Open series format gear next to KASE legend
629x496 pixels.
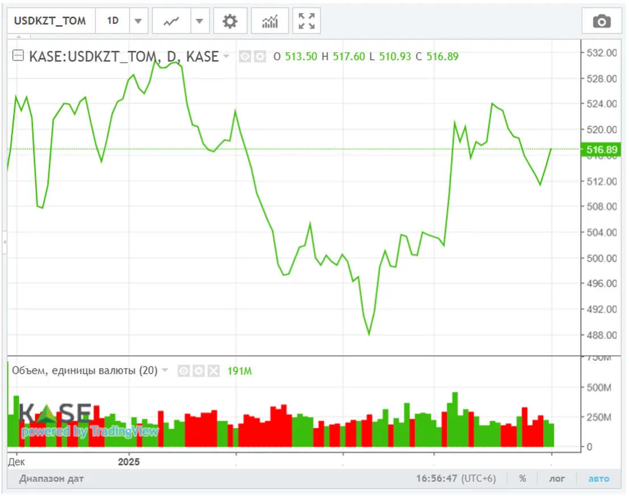click(260, 56)
